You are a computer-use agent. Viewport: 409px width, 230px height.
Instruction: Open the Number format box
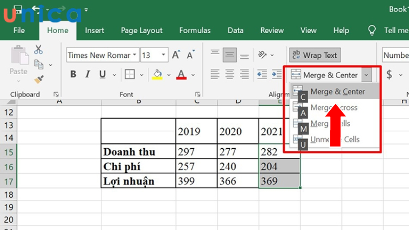coord(395,55)
